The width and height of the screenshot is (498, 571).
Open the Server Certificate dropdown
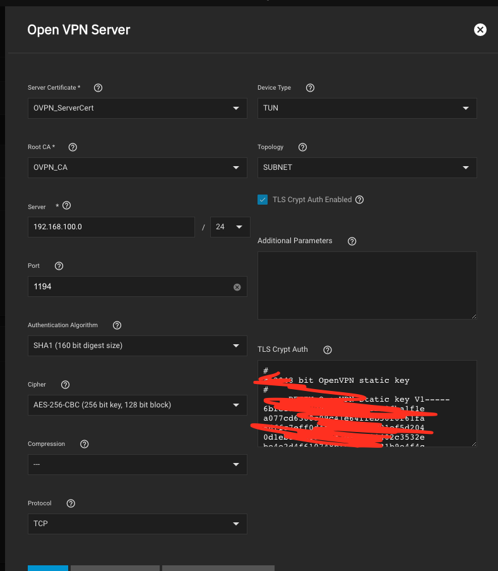[138, 108]
